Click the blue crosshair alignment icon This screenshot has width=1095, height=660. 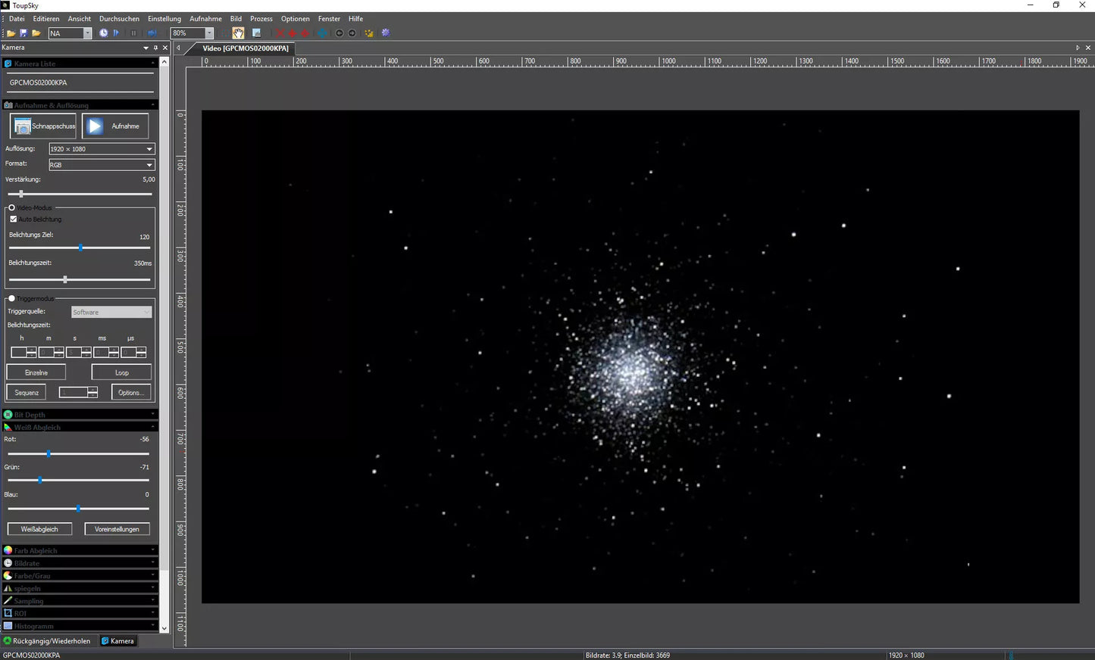(321, 33)
